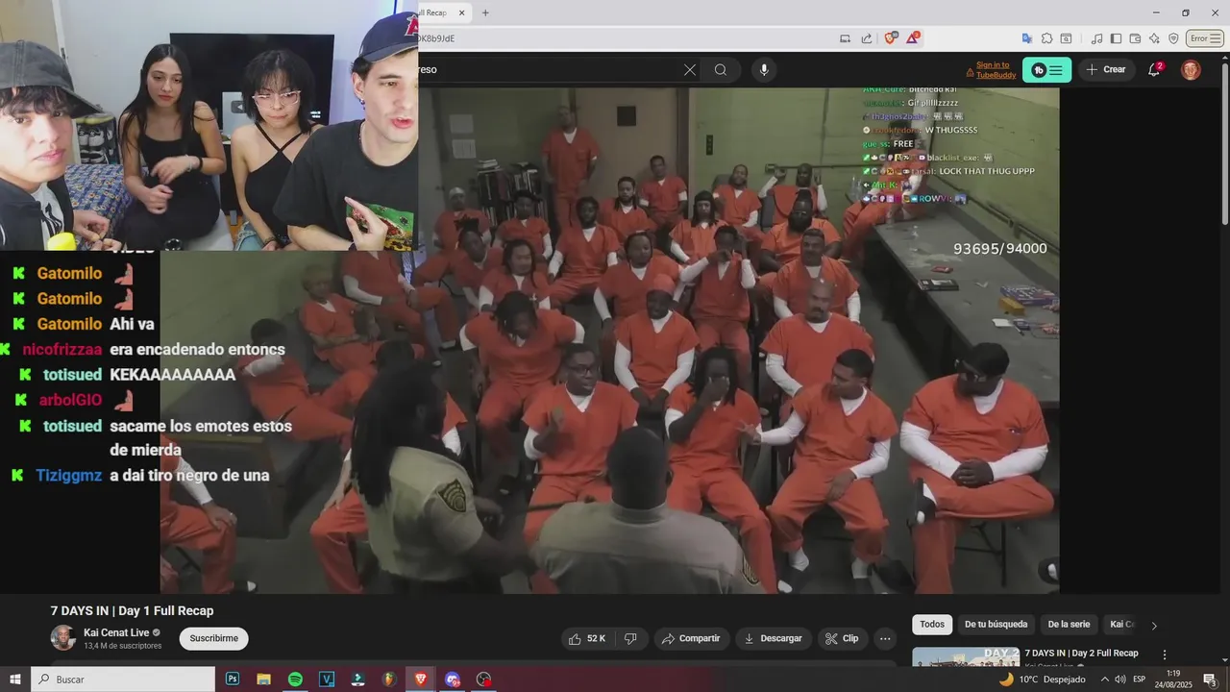Toggle the browser sidebar panel

[1116, 38]
